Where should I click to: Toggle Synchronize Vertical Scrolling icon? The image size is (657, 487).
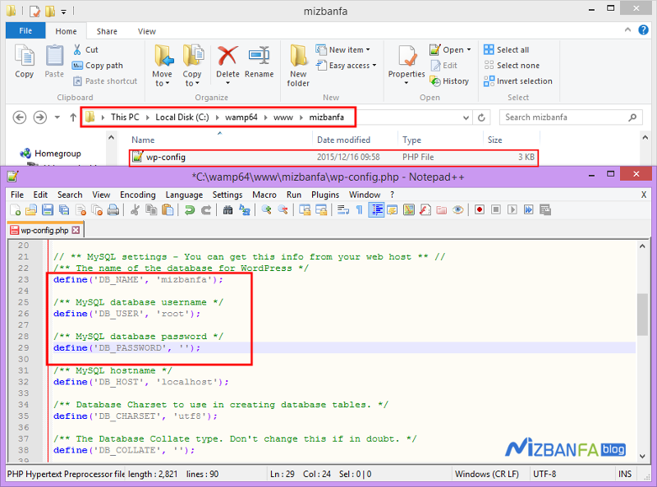tap(305, 209)
